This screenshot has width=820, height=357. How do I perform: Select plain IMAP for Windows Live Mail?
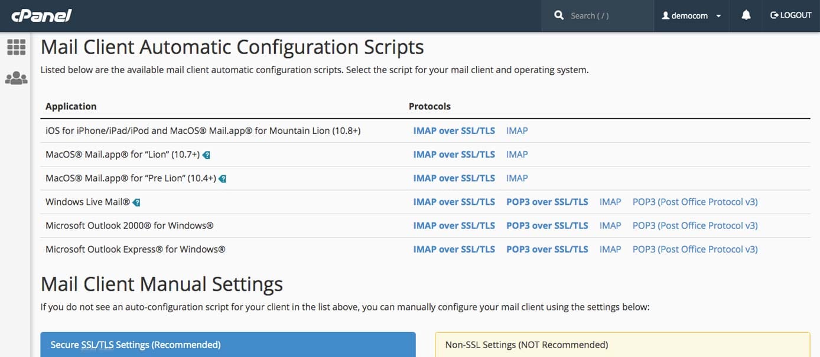pyautogui.click(x=610, y=202)
